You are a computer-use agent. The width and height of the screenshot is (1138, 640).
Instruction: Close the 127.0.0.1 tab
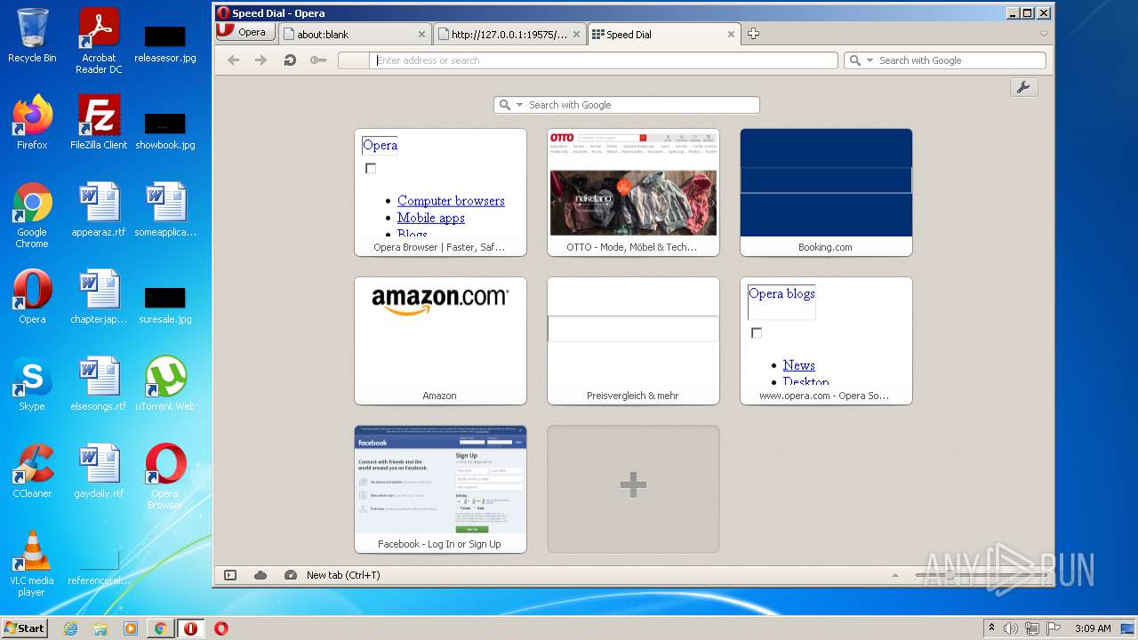[576, 35]
